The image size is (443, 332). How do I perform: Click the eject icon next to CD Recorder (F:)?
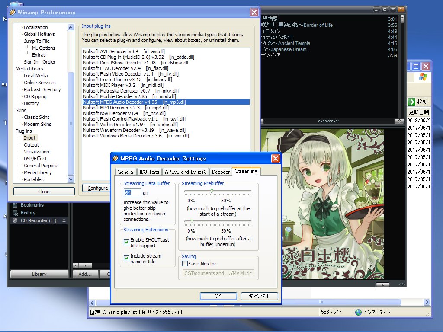click(x=64, y=220)
